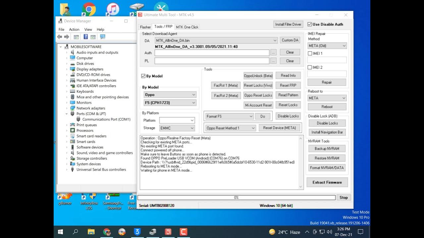Viewport: 424px width, 238px height.
Task: Open the user folder icon on the desktop
Action: (65, 9)
